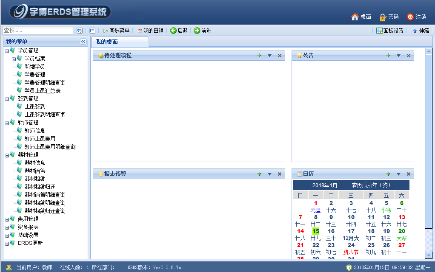Click the desktop scrollbar up arrow
435x272 pixels.
coord(429,51)
